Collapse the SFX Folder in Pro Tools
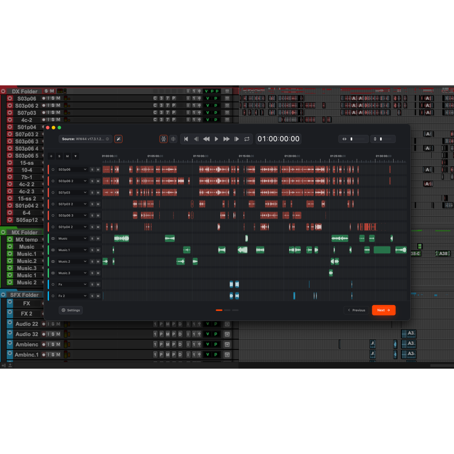454x454 pixels. coord(3,295)
